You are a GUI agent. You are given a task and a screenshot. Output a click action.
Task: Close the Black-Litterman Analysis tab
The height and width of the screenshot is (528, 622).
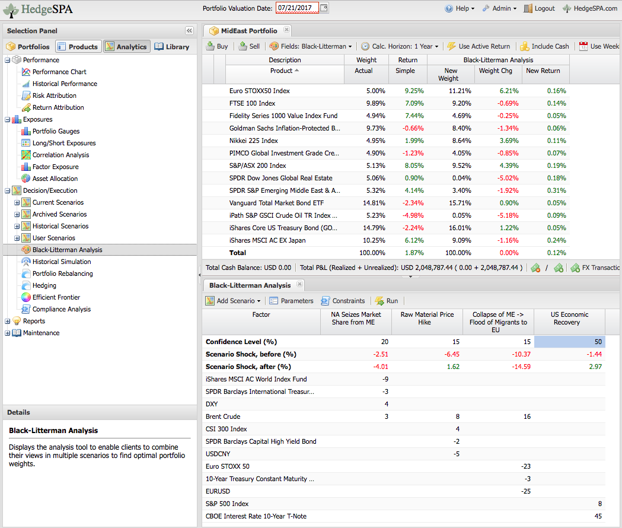coord(299,284)
